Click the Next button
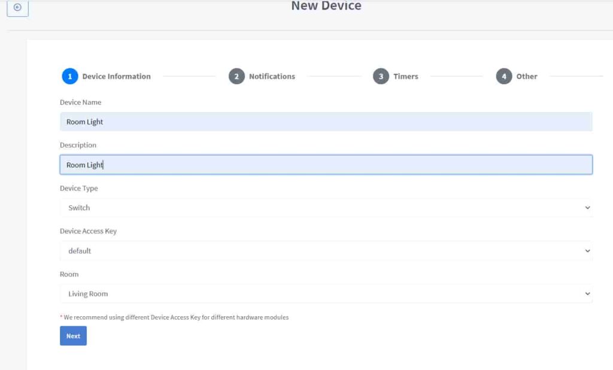Screen dimensions: 613x370 (x=72, y=336)
